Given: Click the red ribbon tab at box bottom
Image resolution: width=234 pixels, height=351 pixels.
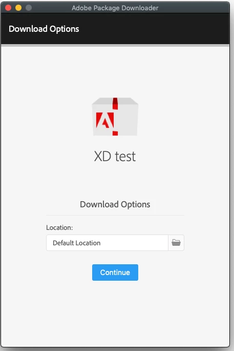Looking at the screenshot, I should (x=115, y=133).
